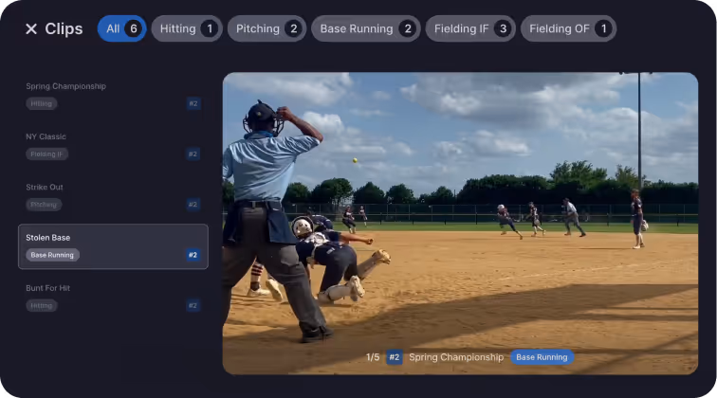Open the Strike Out clip
717x398 pixels.
pos(113,196)
